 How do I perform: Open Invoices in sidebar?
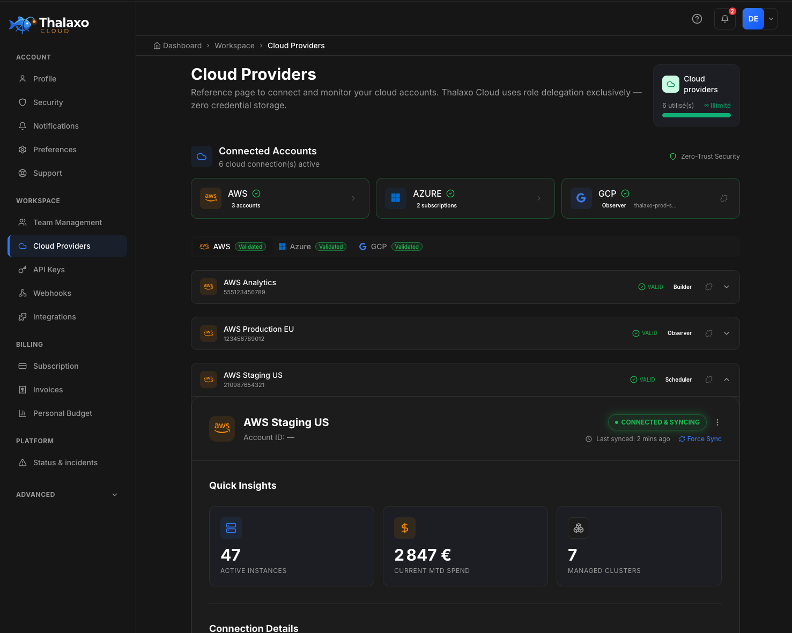tap(67, 390)
